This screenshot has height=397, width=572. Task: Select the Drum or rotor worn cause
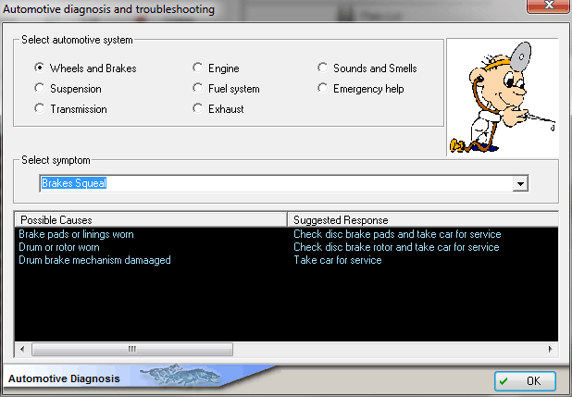pyautogui.click(x=59, y=248)
